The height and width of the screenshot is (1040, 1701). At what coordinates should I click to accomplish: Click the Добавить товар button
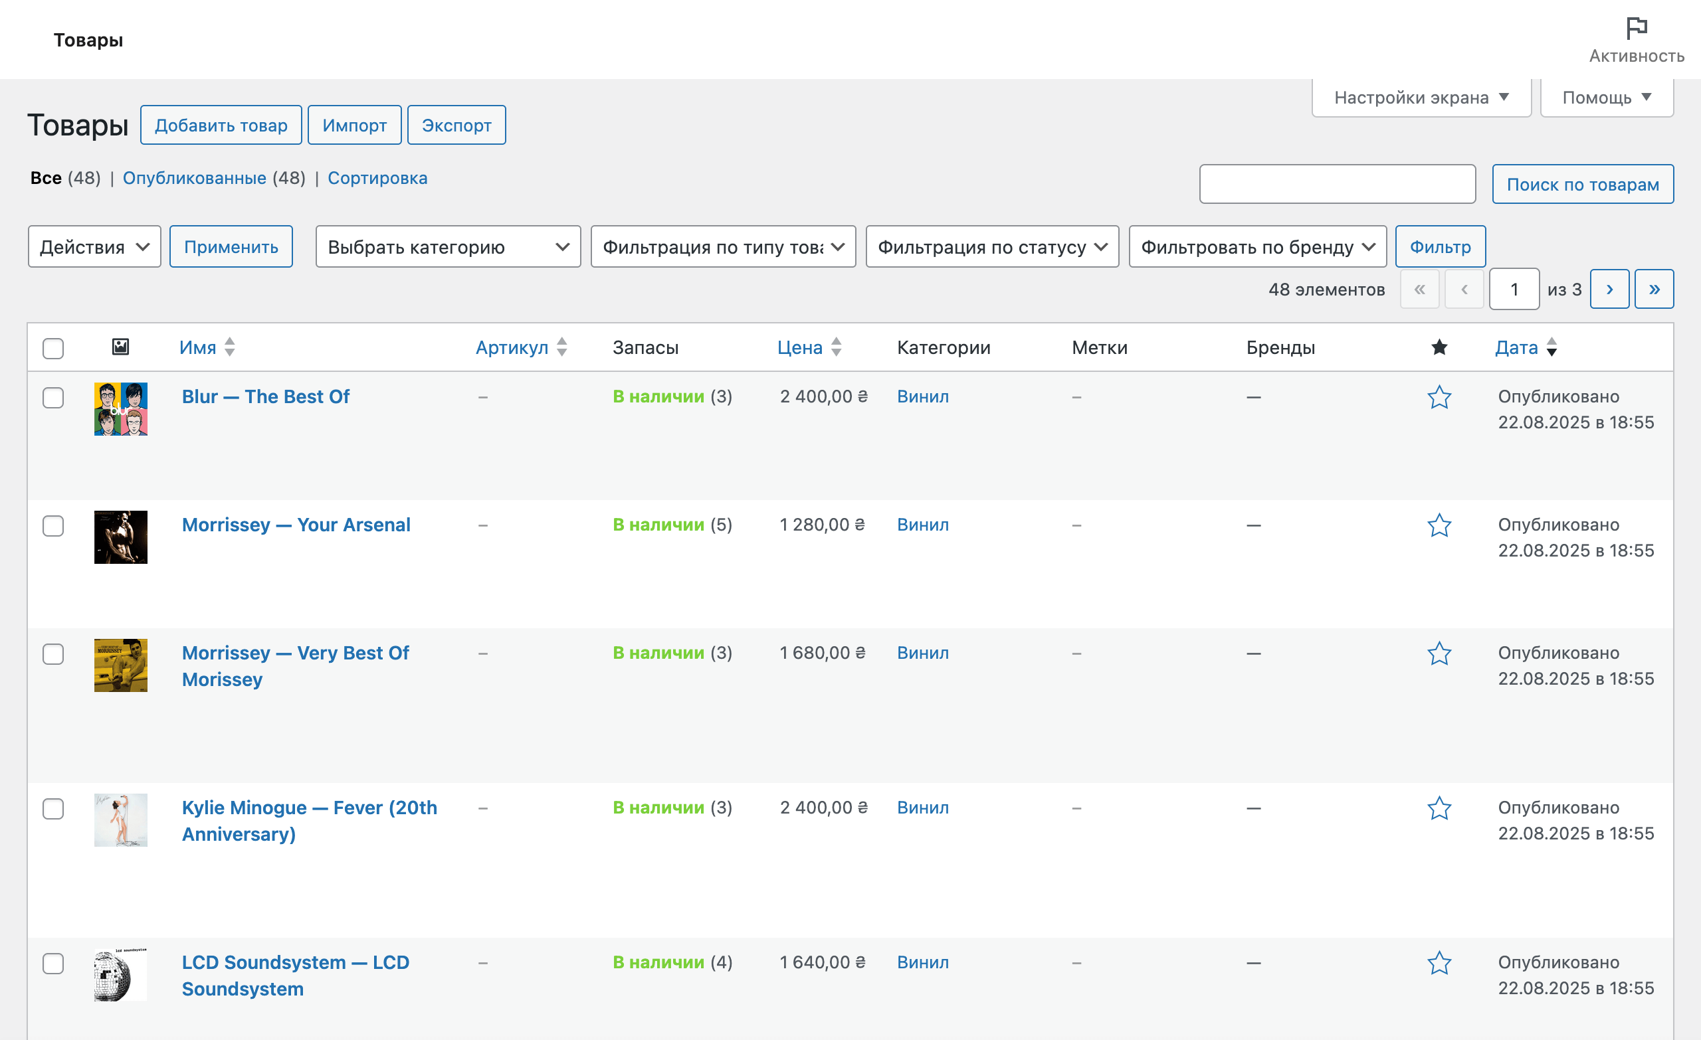coord(221,126)
